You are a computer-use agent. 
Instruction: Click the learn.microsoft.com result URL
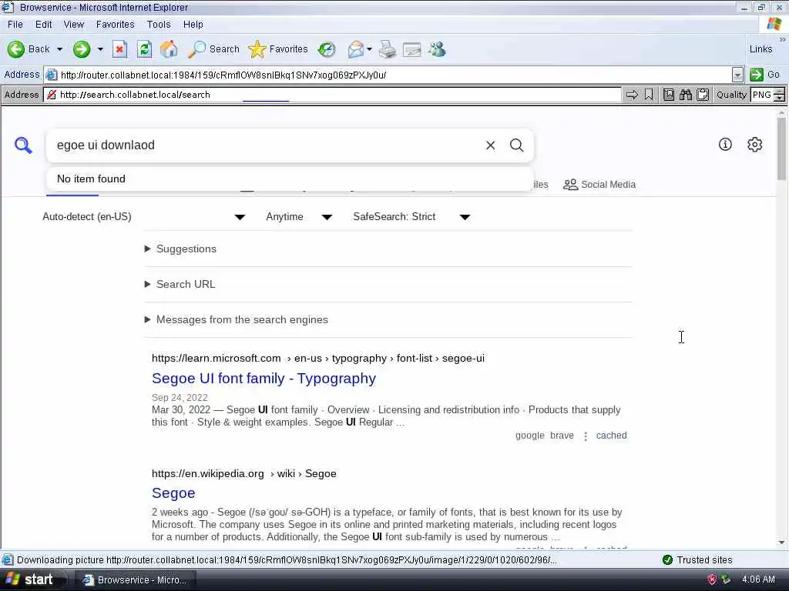pos(318,359)
